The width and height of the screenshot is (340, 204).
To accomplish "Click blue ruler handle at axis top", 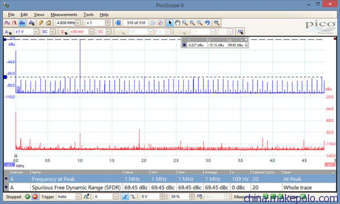I will (x=5, y=39).
